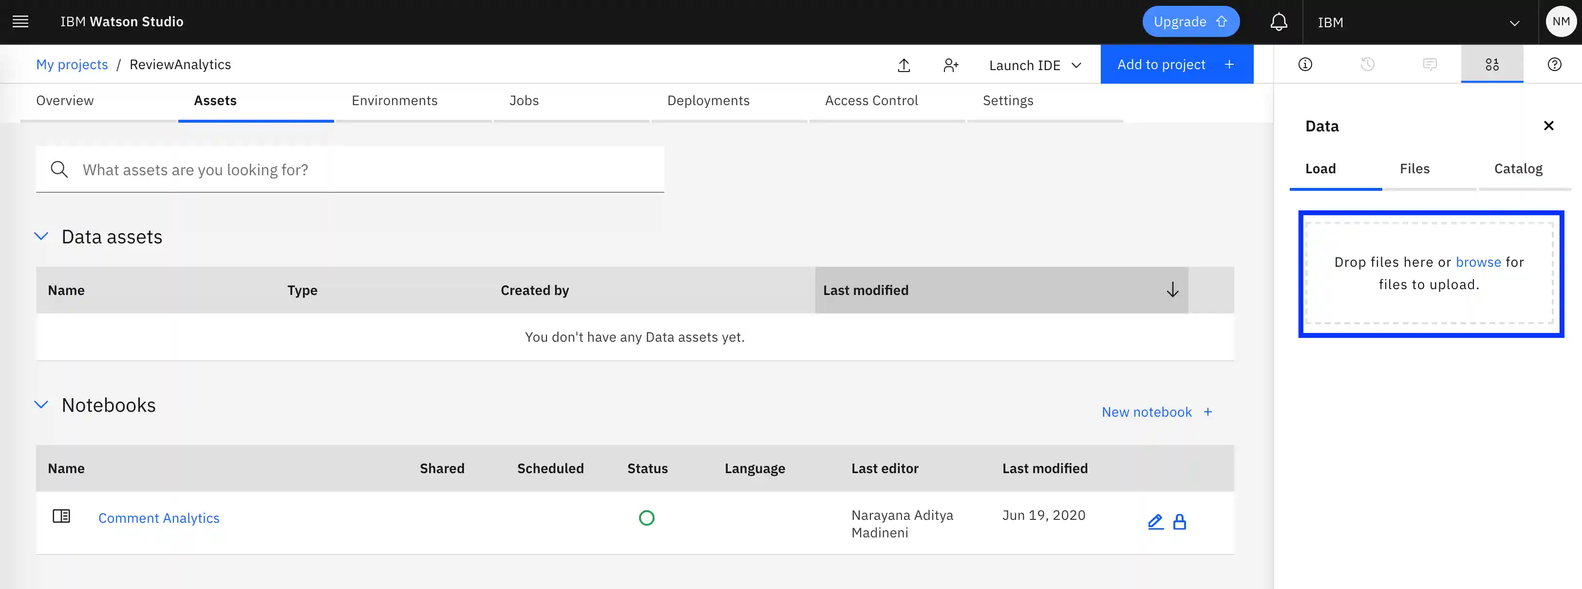Click the Add to project button
This screenshot has width=1582, height=589.
point(1176,64)
